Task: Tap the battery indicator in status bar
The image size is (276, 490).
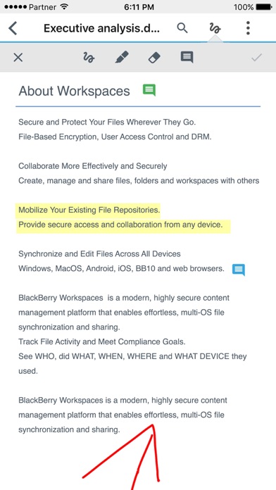Action: click(x=264, y=7)
